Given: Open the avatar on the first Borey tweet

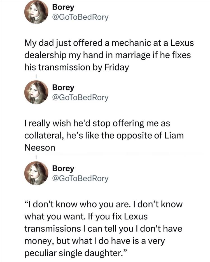Looking at the screenshot, I should coord(36,12).
